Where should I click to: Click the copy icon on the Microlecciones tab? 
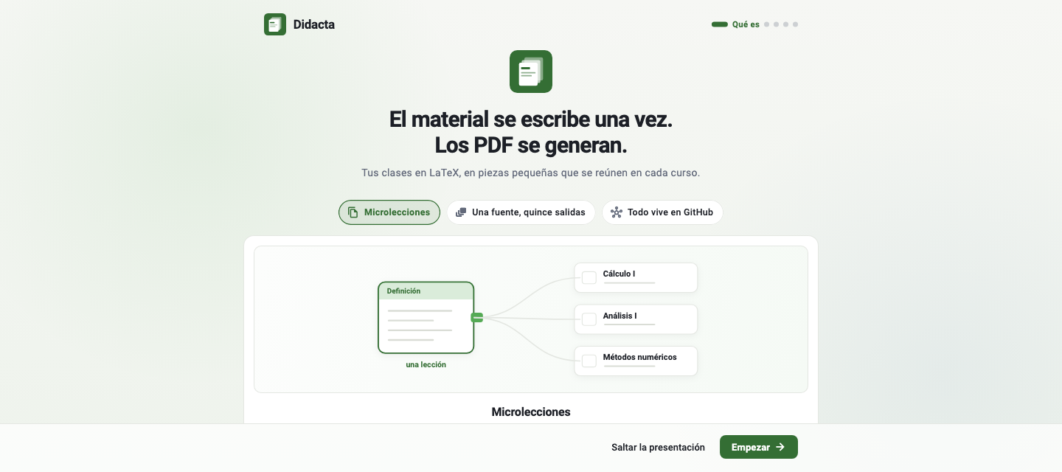pyautogui.click(x=353, y=212)
